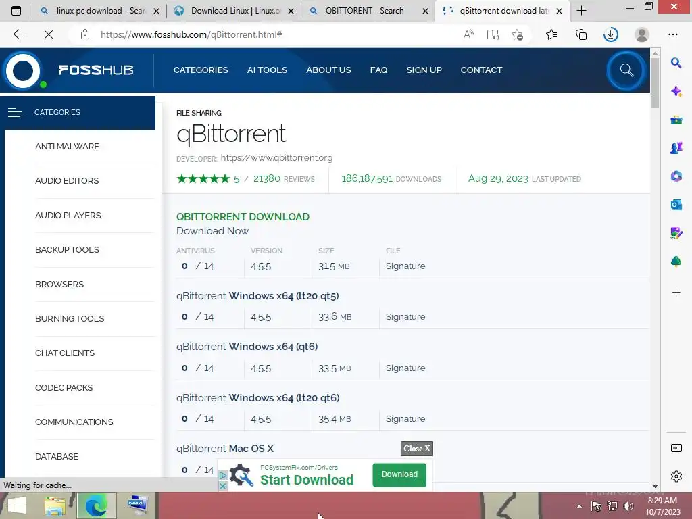Select the AUDIO PLAYERS category
This screenshot has height=519, width=692.
click(x=68, y=216)
